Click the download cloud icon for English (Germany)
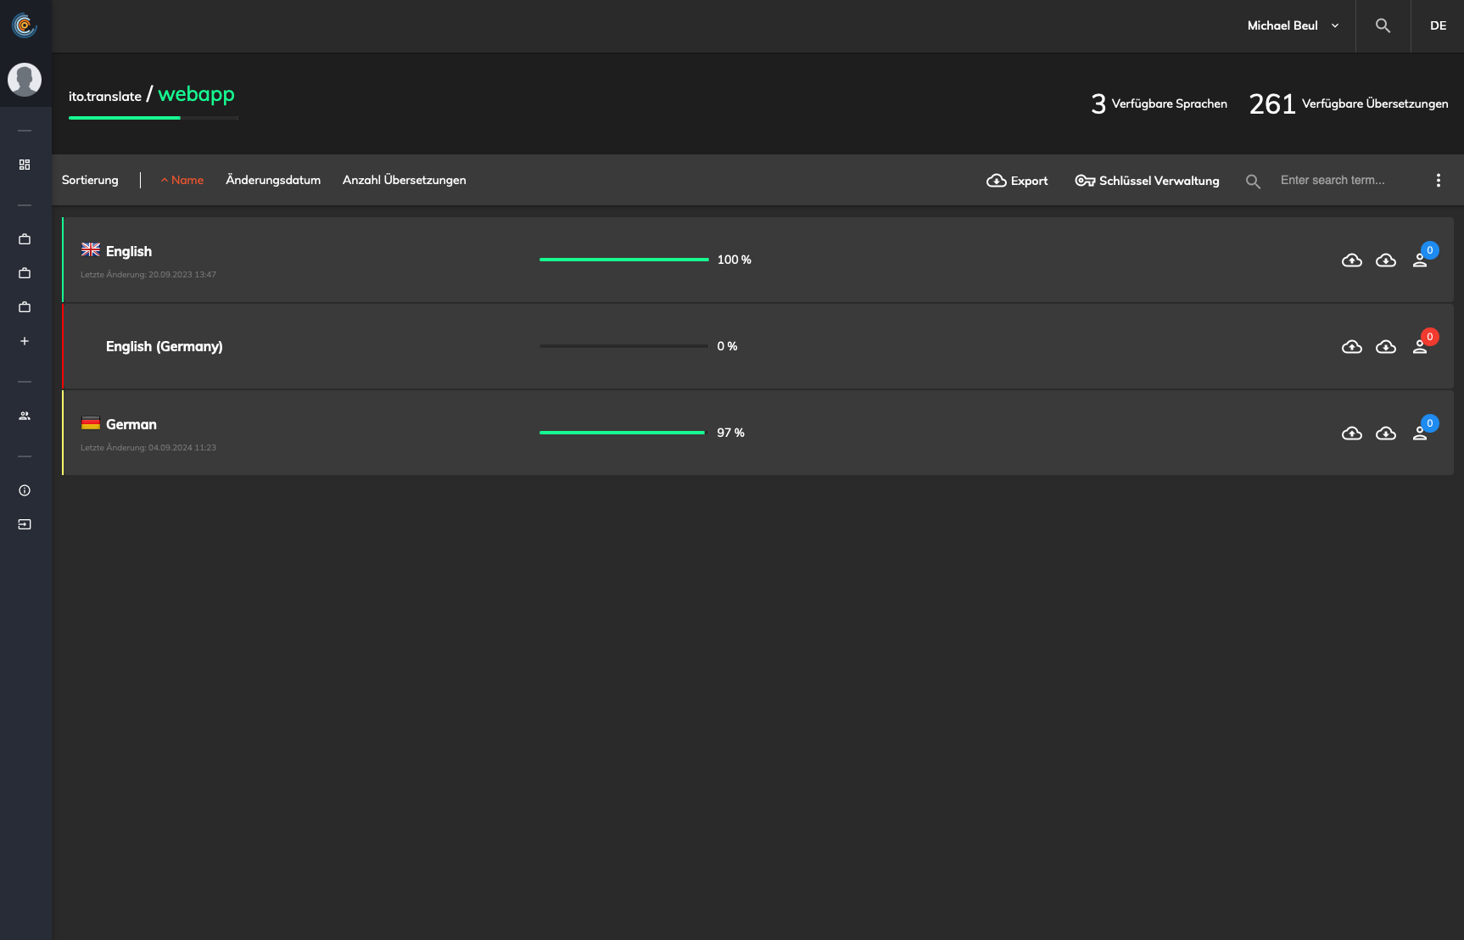 click(1386, 347)
